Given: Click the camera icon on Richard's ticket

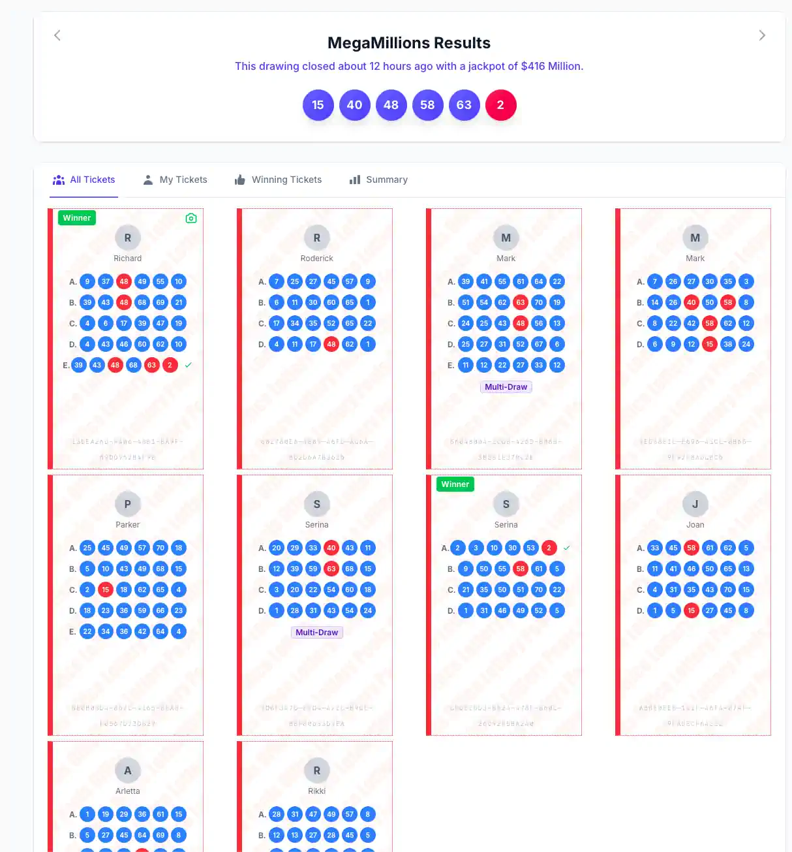Looking at the screenshot, I should click(191, 218).
